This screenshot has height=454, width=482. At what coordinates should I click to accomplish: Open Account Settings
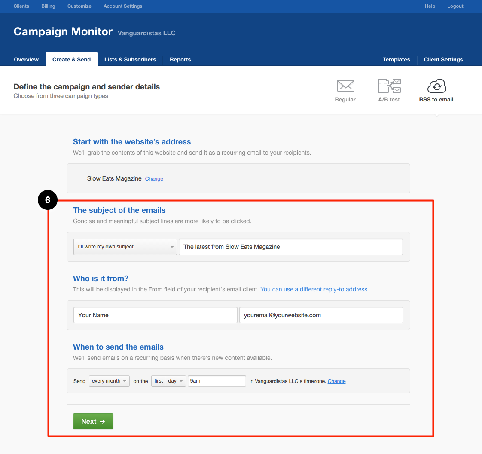point(123,6)
